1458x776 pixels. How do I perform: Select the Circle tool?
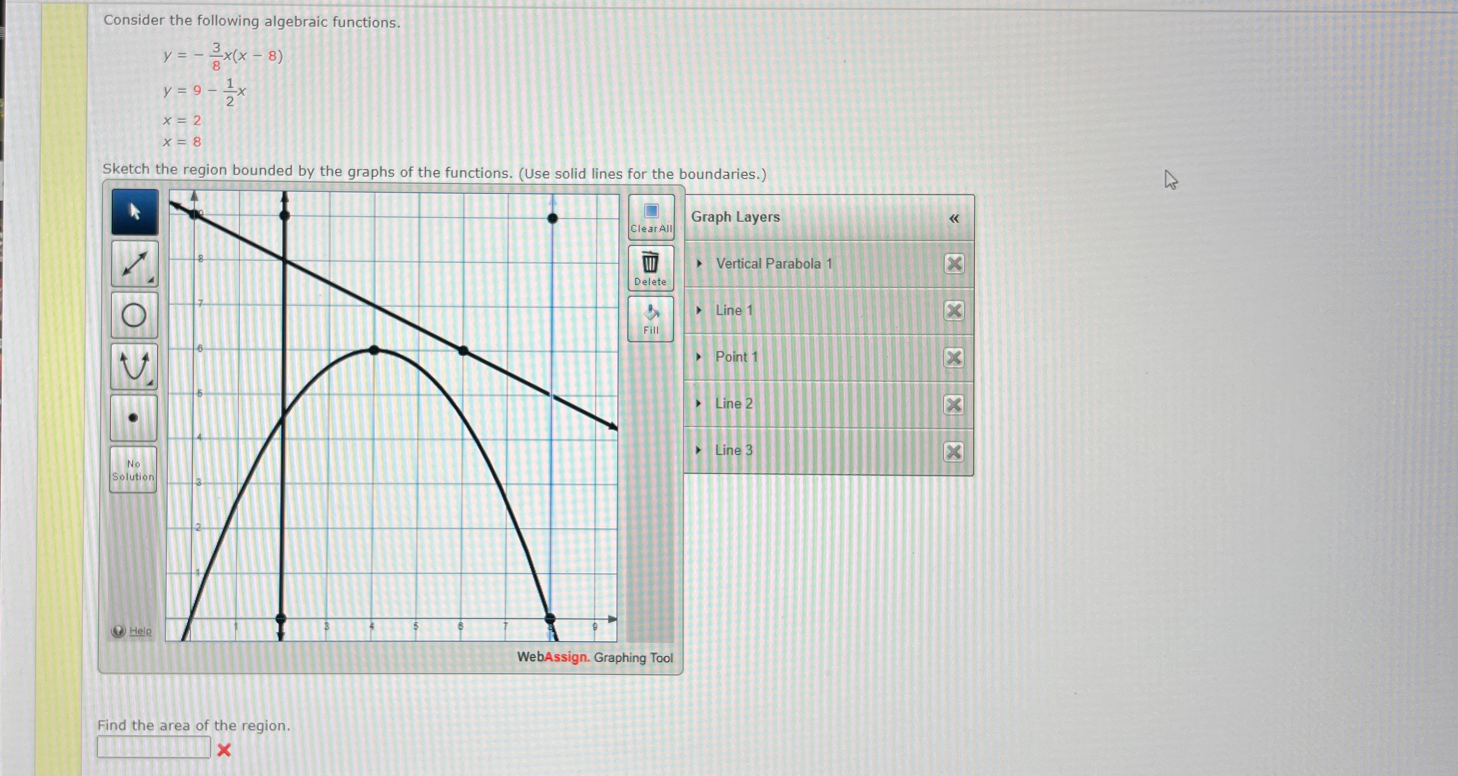pyautogui.click(x=134, y=316)
